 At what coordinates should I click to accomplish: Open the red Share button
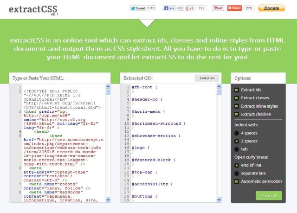234,8
